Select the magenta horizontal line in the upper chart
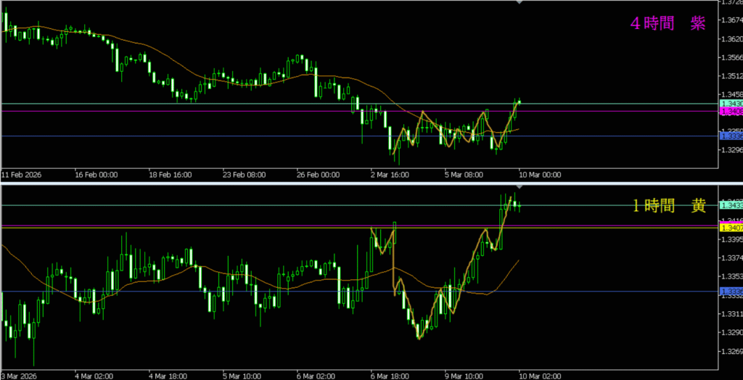 pyautogui.click(x=218, y=111)
